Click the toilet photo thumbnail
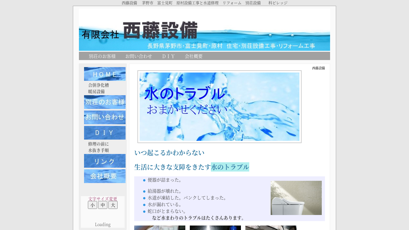This screenshot has width=409, height=230. pyautogui.click(x=296, y=198)
